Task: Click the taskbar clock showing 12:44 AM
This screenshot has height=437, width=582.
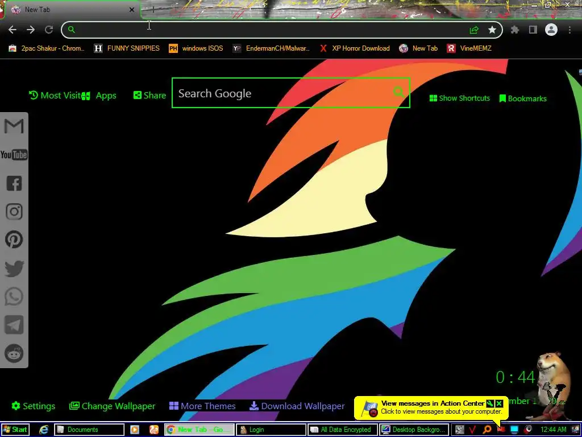Action: click(554, 430)
